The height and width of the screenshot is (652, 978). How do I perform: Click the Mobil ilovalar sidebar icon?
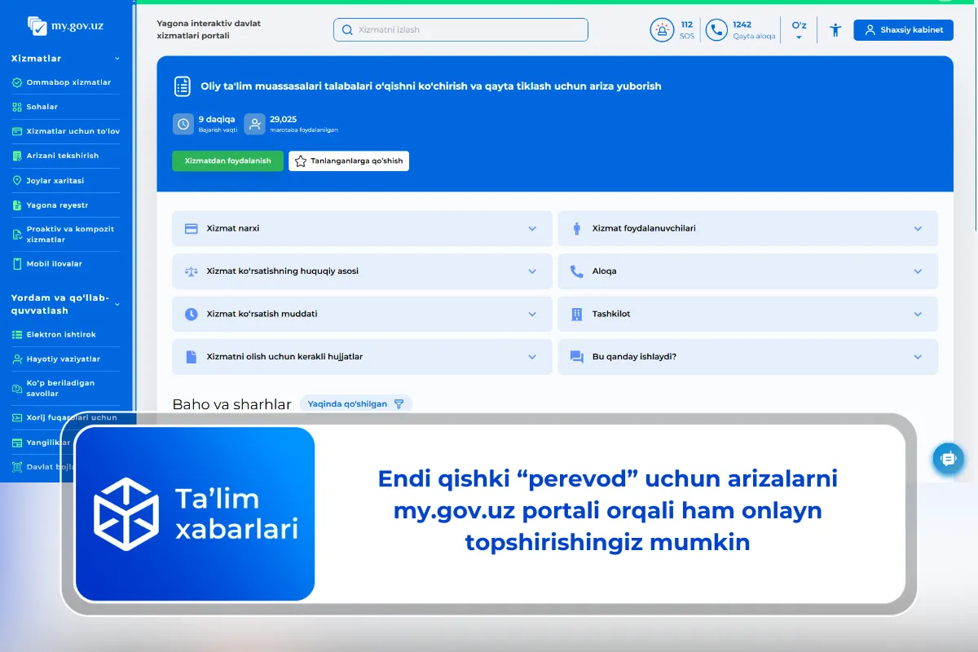tap(18, 263)
